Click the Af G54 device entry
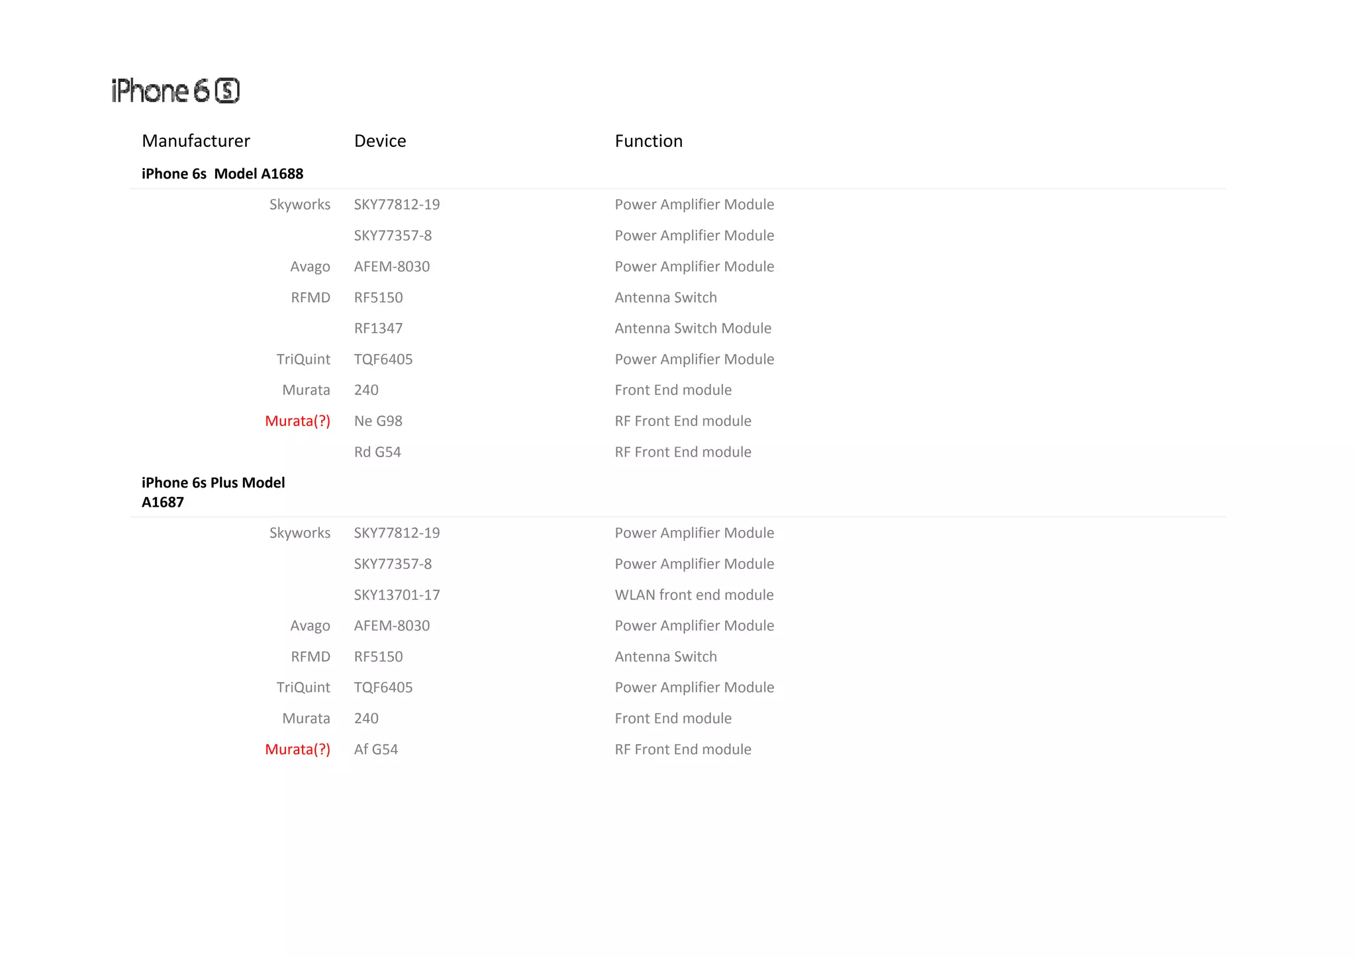The width and height of the screenshot is (1356, 958). tap(375, 750)
